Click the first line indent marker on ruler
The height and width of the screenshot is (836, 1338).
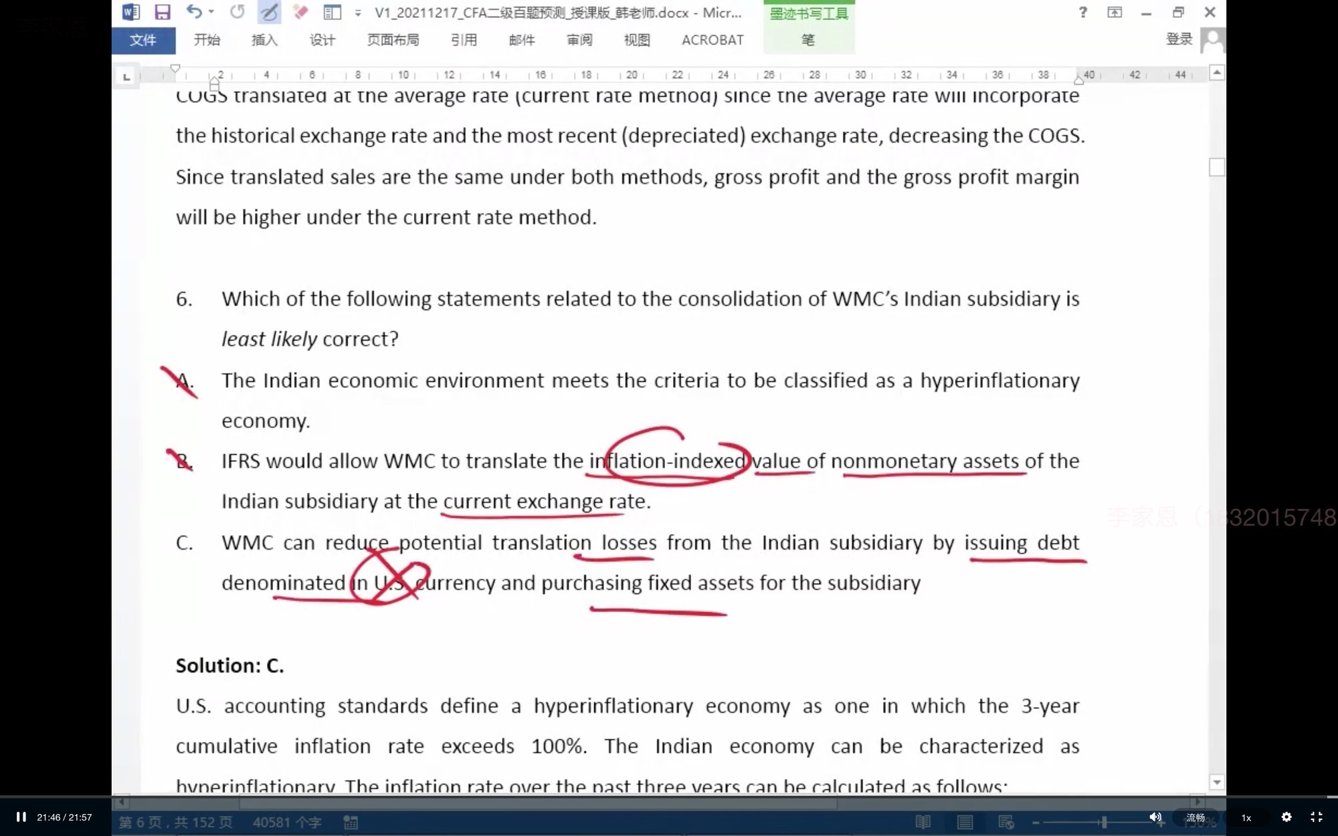[x=175, y=68]
